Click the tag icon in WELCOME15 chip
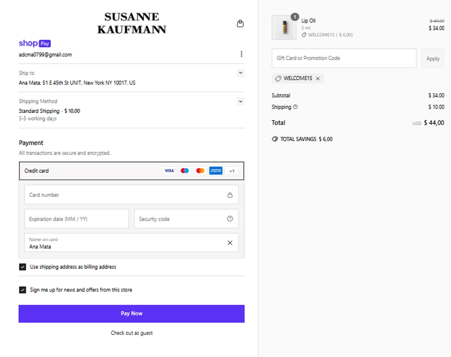451x357 pixels. coord(278,78)
